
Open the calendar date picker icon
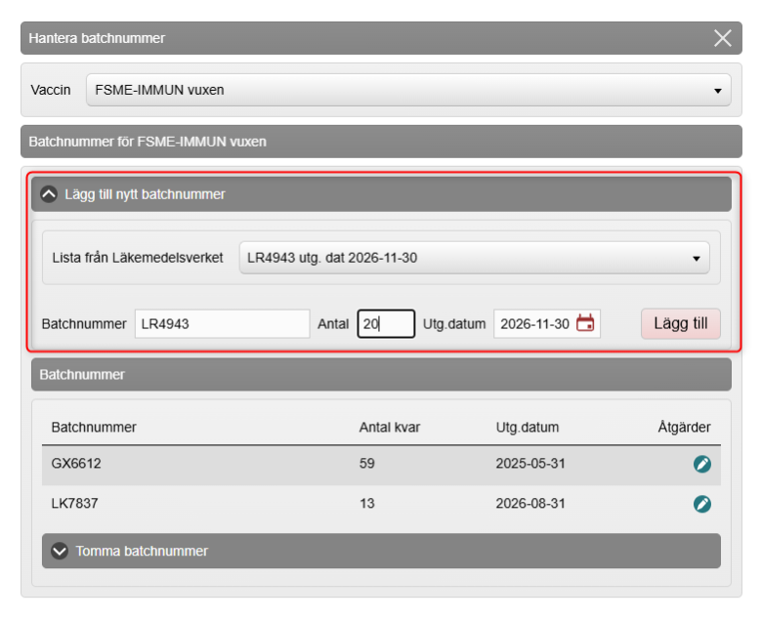click(585, 323)
